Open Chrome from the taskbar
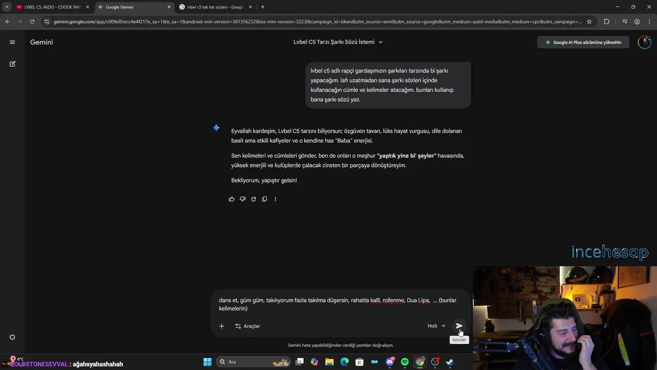The image size is (657, 370). tap(420, 362)
